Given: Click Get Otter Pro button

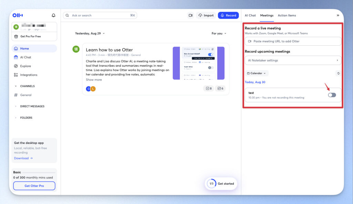Looking at the screenshot, I should tap(34, 186).
